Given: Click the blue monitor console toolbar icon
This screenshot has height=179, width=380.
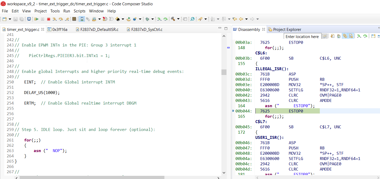Looking at the screenshot, I should 29,19.
